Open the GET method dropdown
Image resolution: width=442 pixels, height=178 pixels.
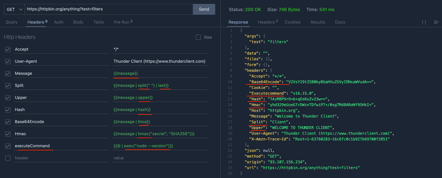click(x=15, y=9)
